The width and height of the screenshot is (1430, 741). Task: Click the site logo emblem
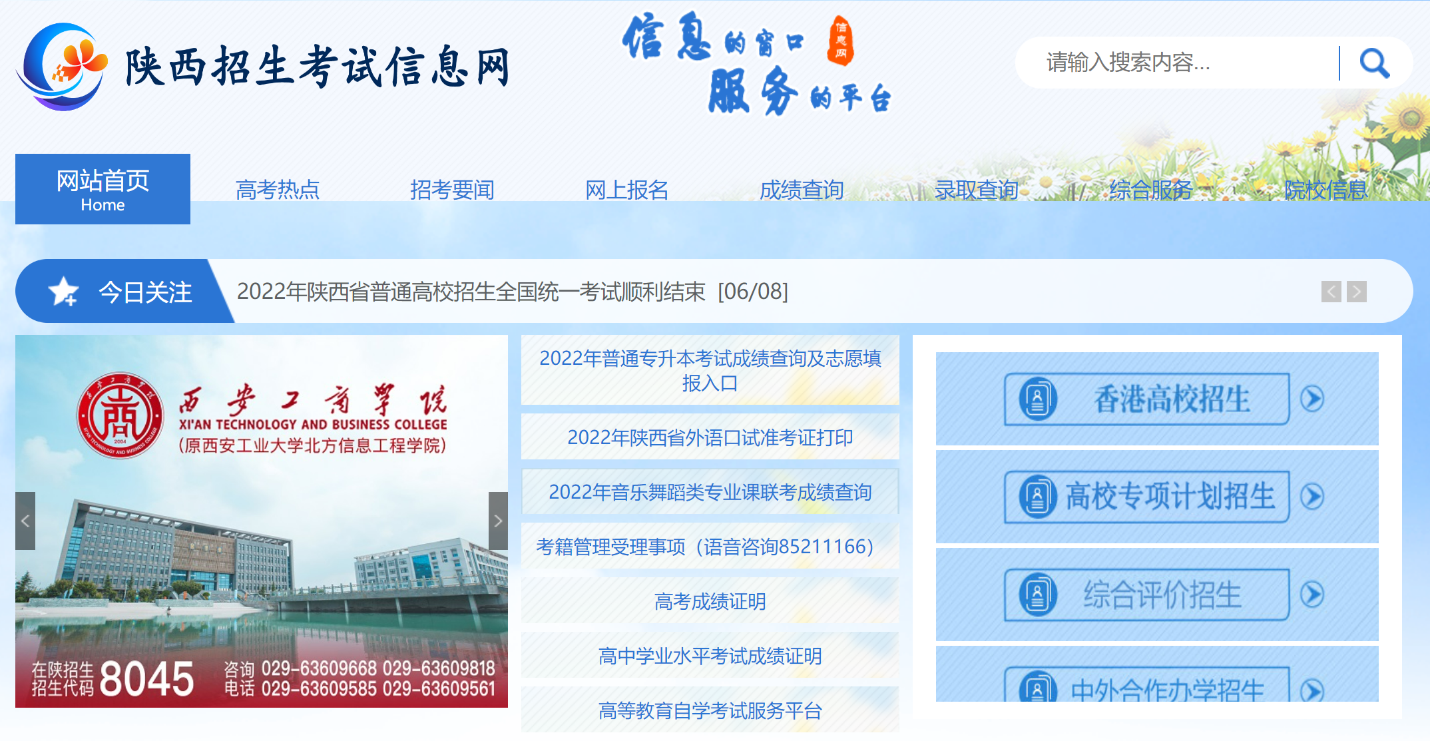coord(62,67)
